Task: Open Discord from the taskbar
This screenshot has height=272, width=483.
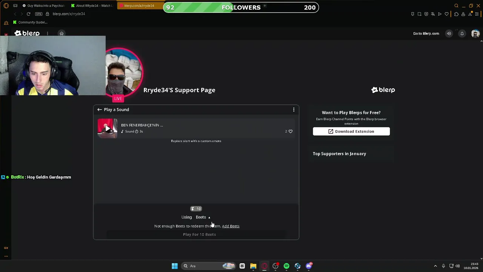Action: pos(309,266)
